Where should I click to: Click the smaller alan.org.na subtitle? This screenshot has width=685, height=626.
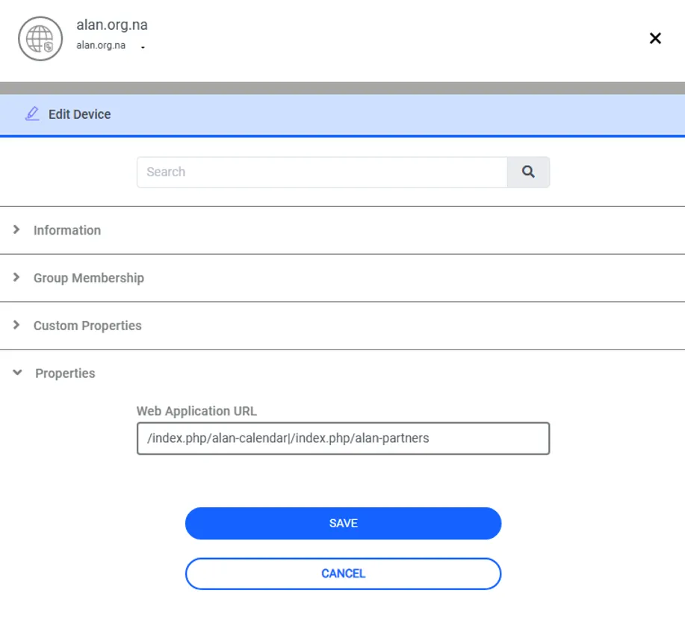[x=101, y=45]
